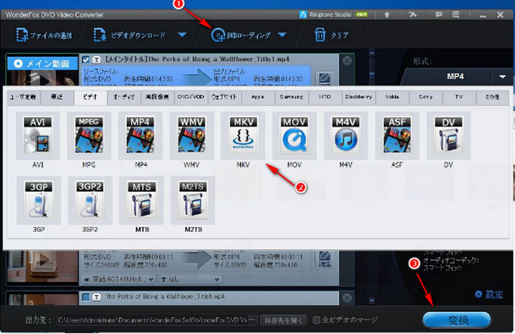Switch to the video tab

coord(91,97)
